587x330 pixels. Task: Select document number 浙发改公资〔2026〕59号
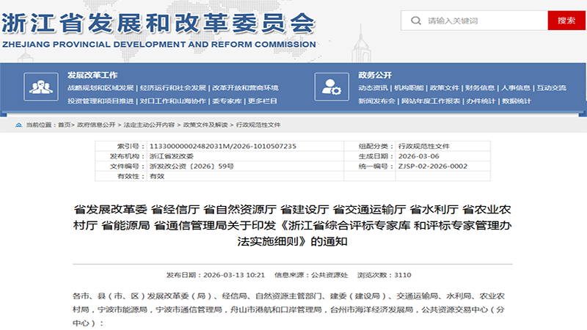click(192, 166)
